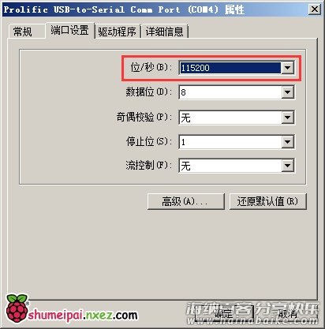Viewport: 325px width, 329px height.
Task: Expand the 位/秒 baud rate dropdown arrow
Action: pyautogui.click(x=287, y=68)
